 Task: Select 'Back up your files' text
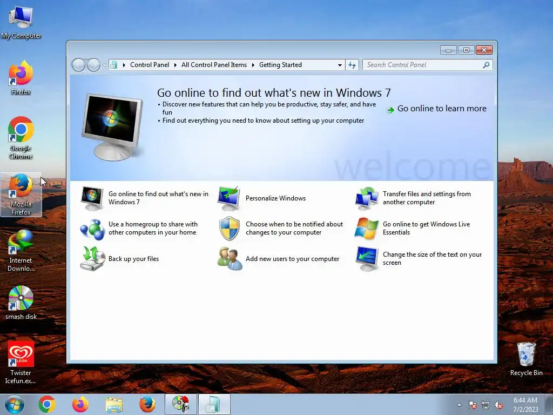click(x=134, y=259)
